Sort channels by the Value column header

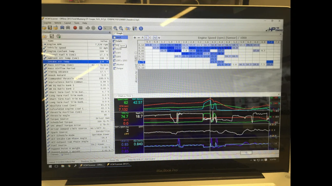tap(98, 41)
